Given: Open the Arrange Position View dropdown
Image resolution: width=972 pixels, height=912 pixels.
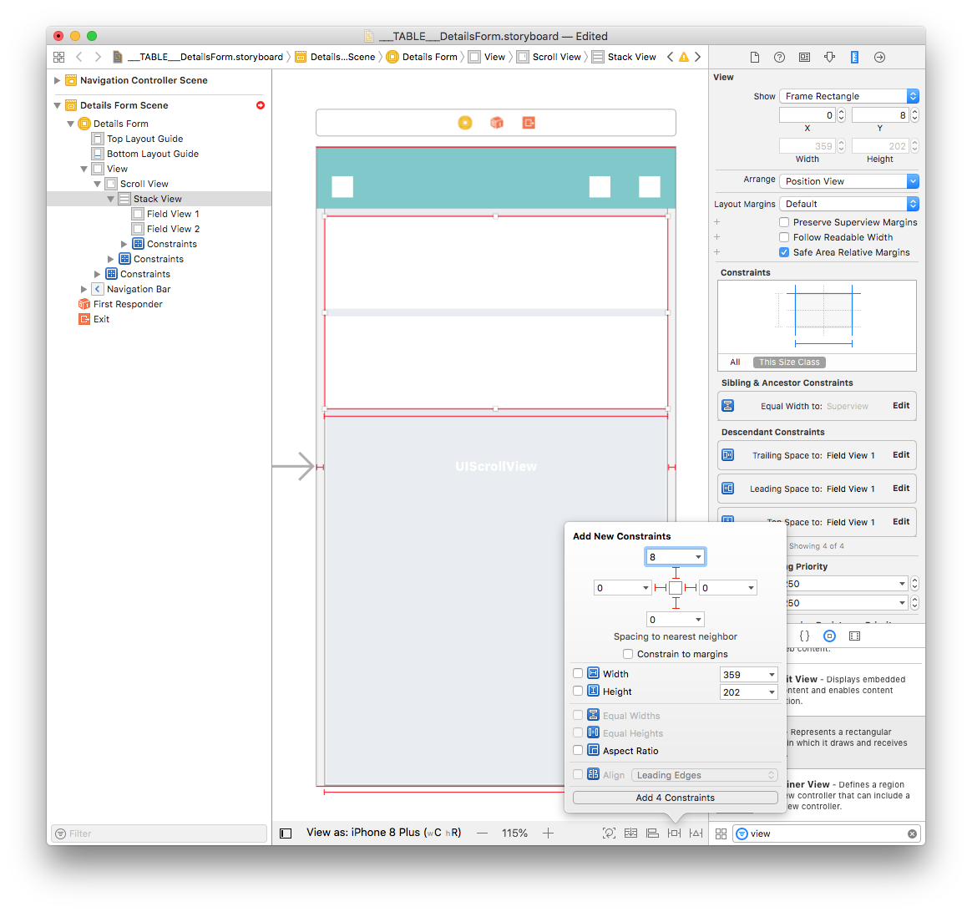Looking at the screenshot, I should (848, 181).
